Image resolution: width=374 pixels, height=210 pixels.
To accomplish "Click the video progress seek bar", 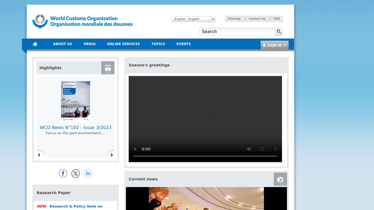I will pyautogui.click(x=205, y=156).
